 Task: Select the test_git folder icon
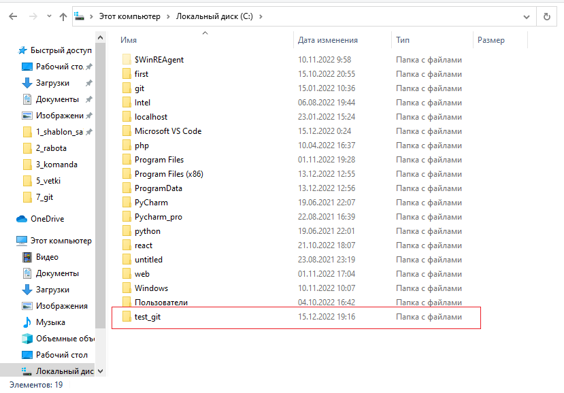click(127, 317)
